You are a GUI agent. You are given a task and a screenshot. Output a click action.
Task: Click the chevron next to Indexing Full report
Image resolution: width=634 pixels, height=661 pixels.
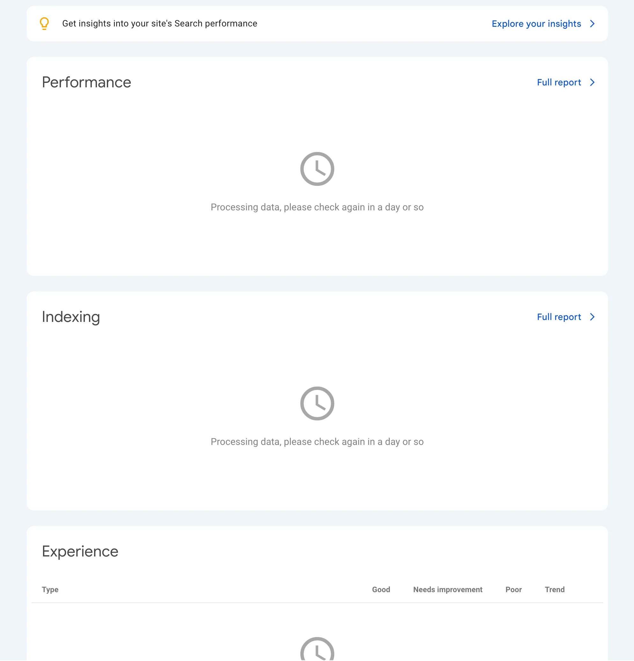(592, 317)
